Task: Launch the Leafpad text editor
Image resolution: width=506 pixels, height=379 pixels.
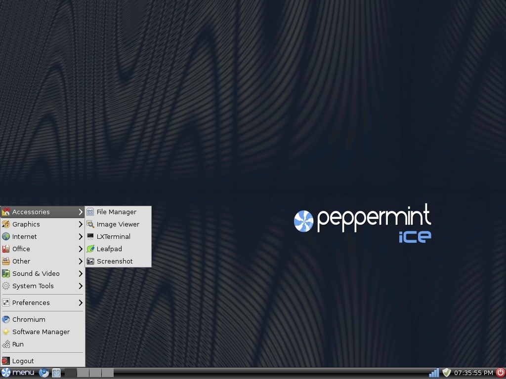Action: [118, 249]
